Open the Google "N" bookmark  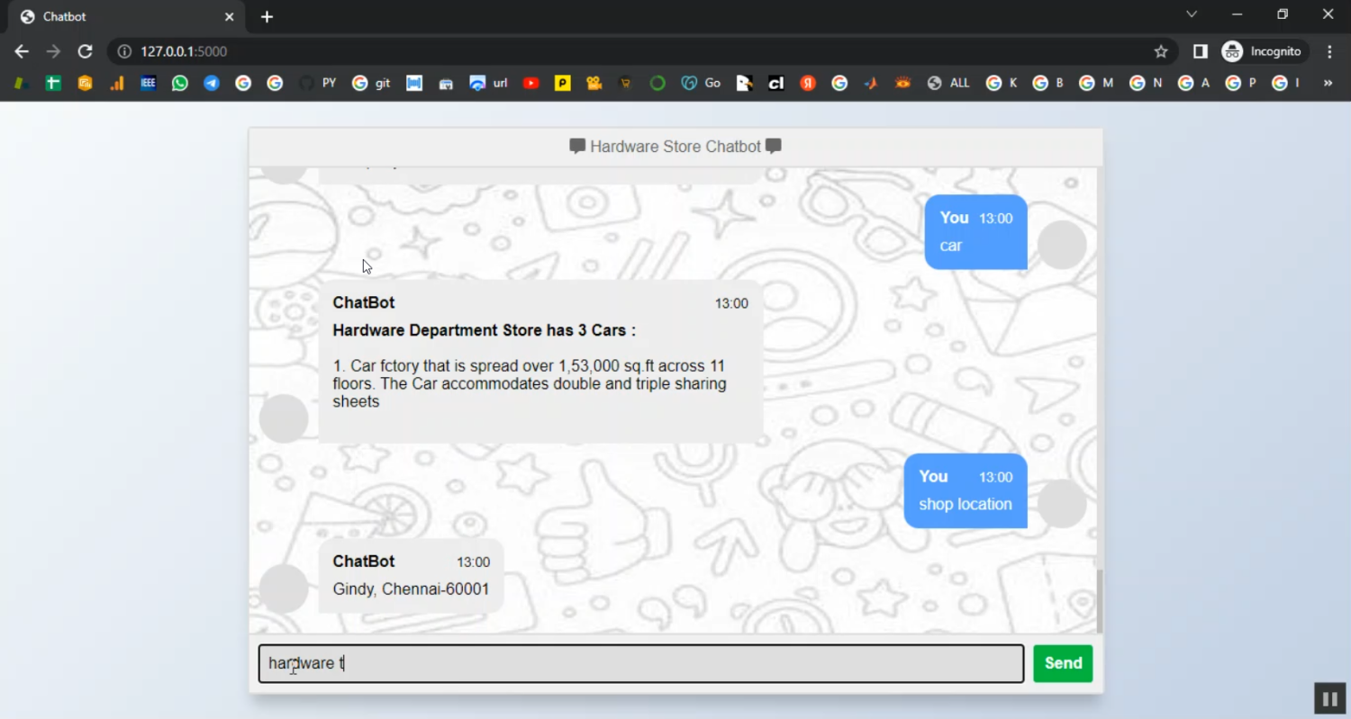1146,83
